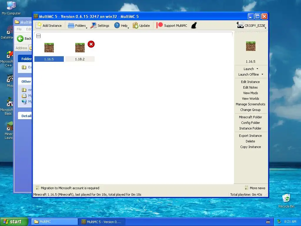Click the Recycle Bin desktop icon
Image resolution: width=301 pixels, height=226 pixels.
[x=286, y=201]
